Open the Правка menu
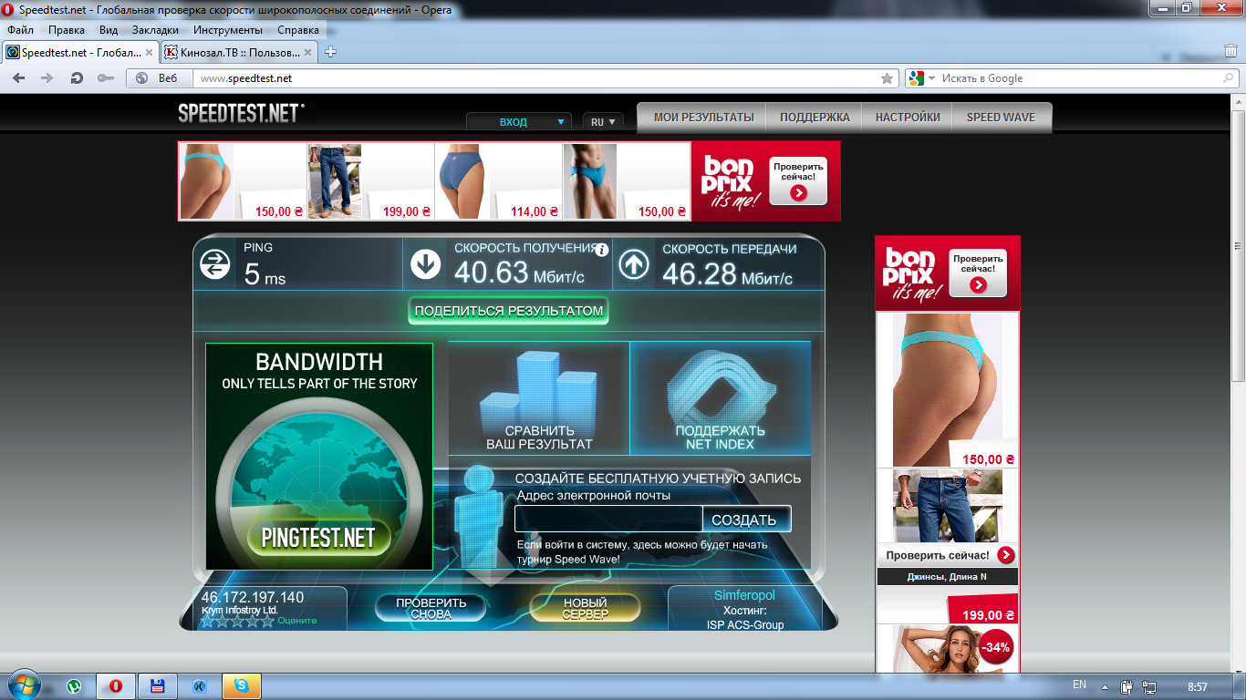Image resolution: width=1246 pixels, height=700 pixels. [66, 30]
